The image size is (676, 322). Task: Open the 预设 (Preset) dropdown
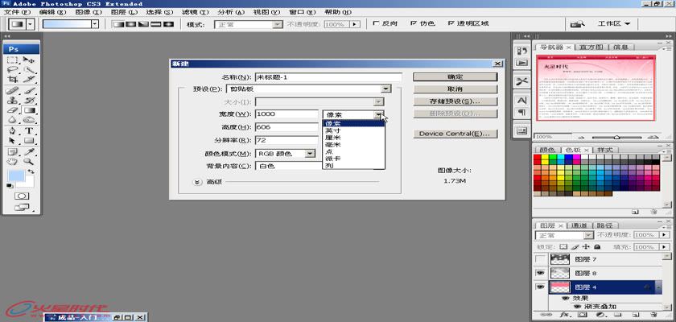[x=385, y=89]
